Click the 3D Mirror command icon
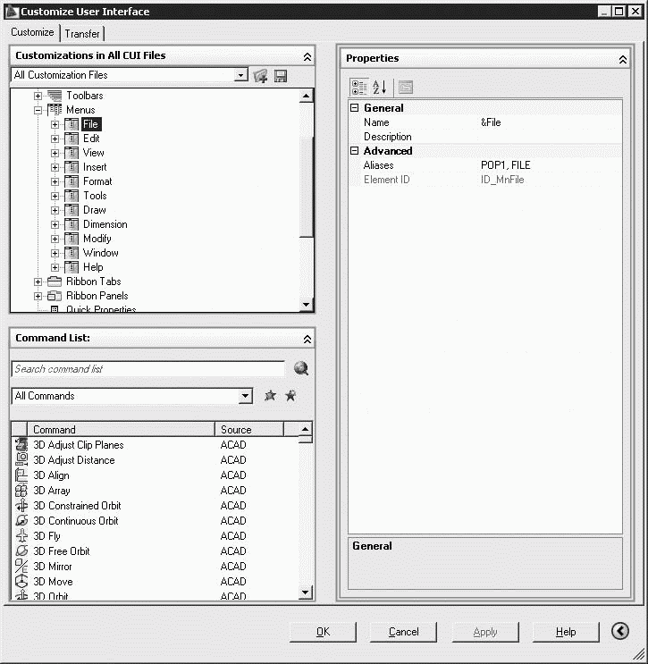Viewport: 648px width, 664px height. [21, 567]
